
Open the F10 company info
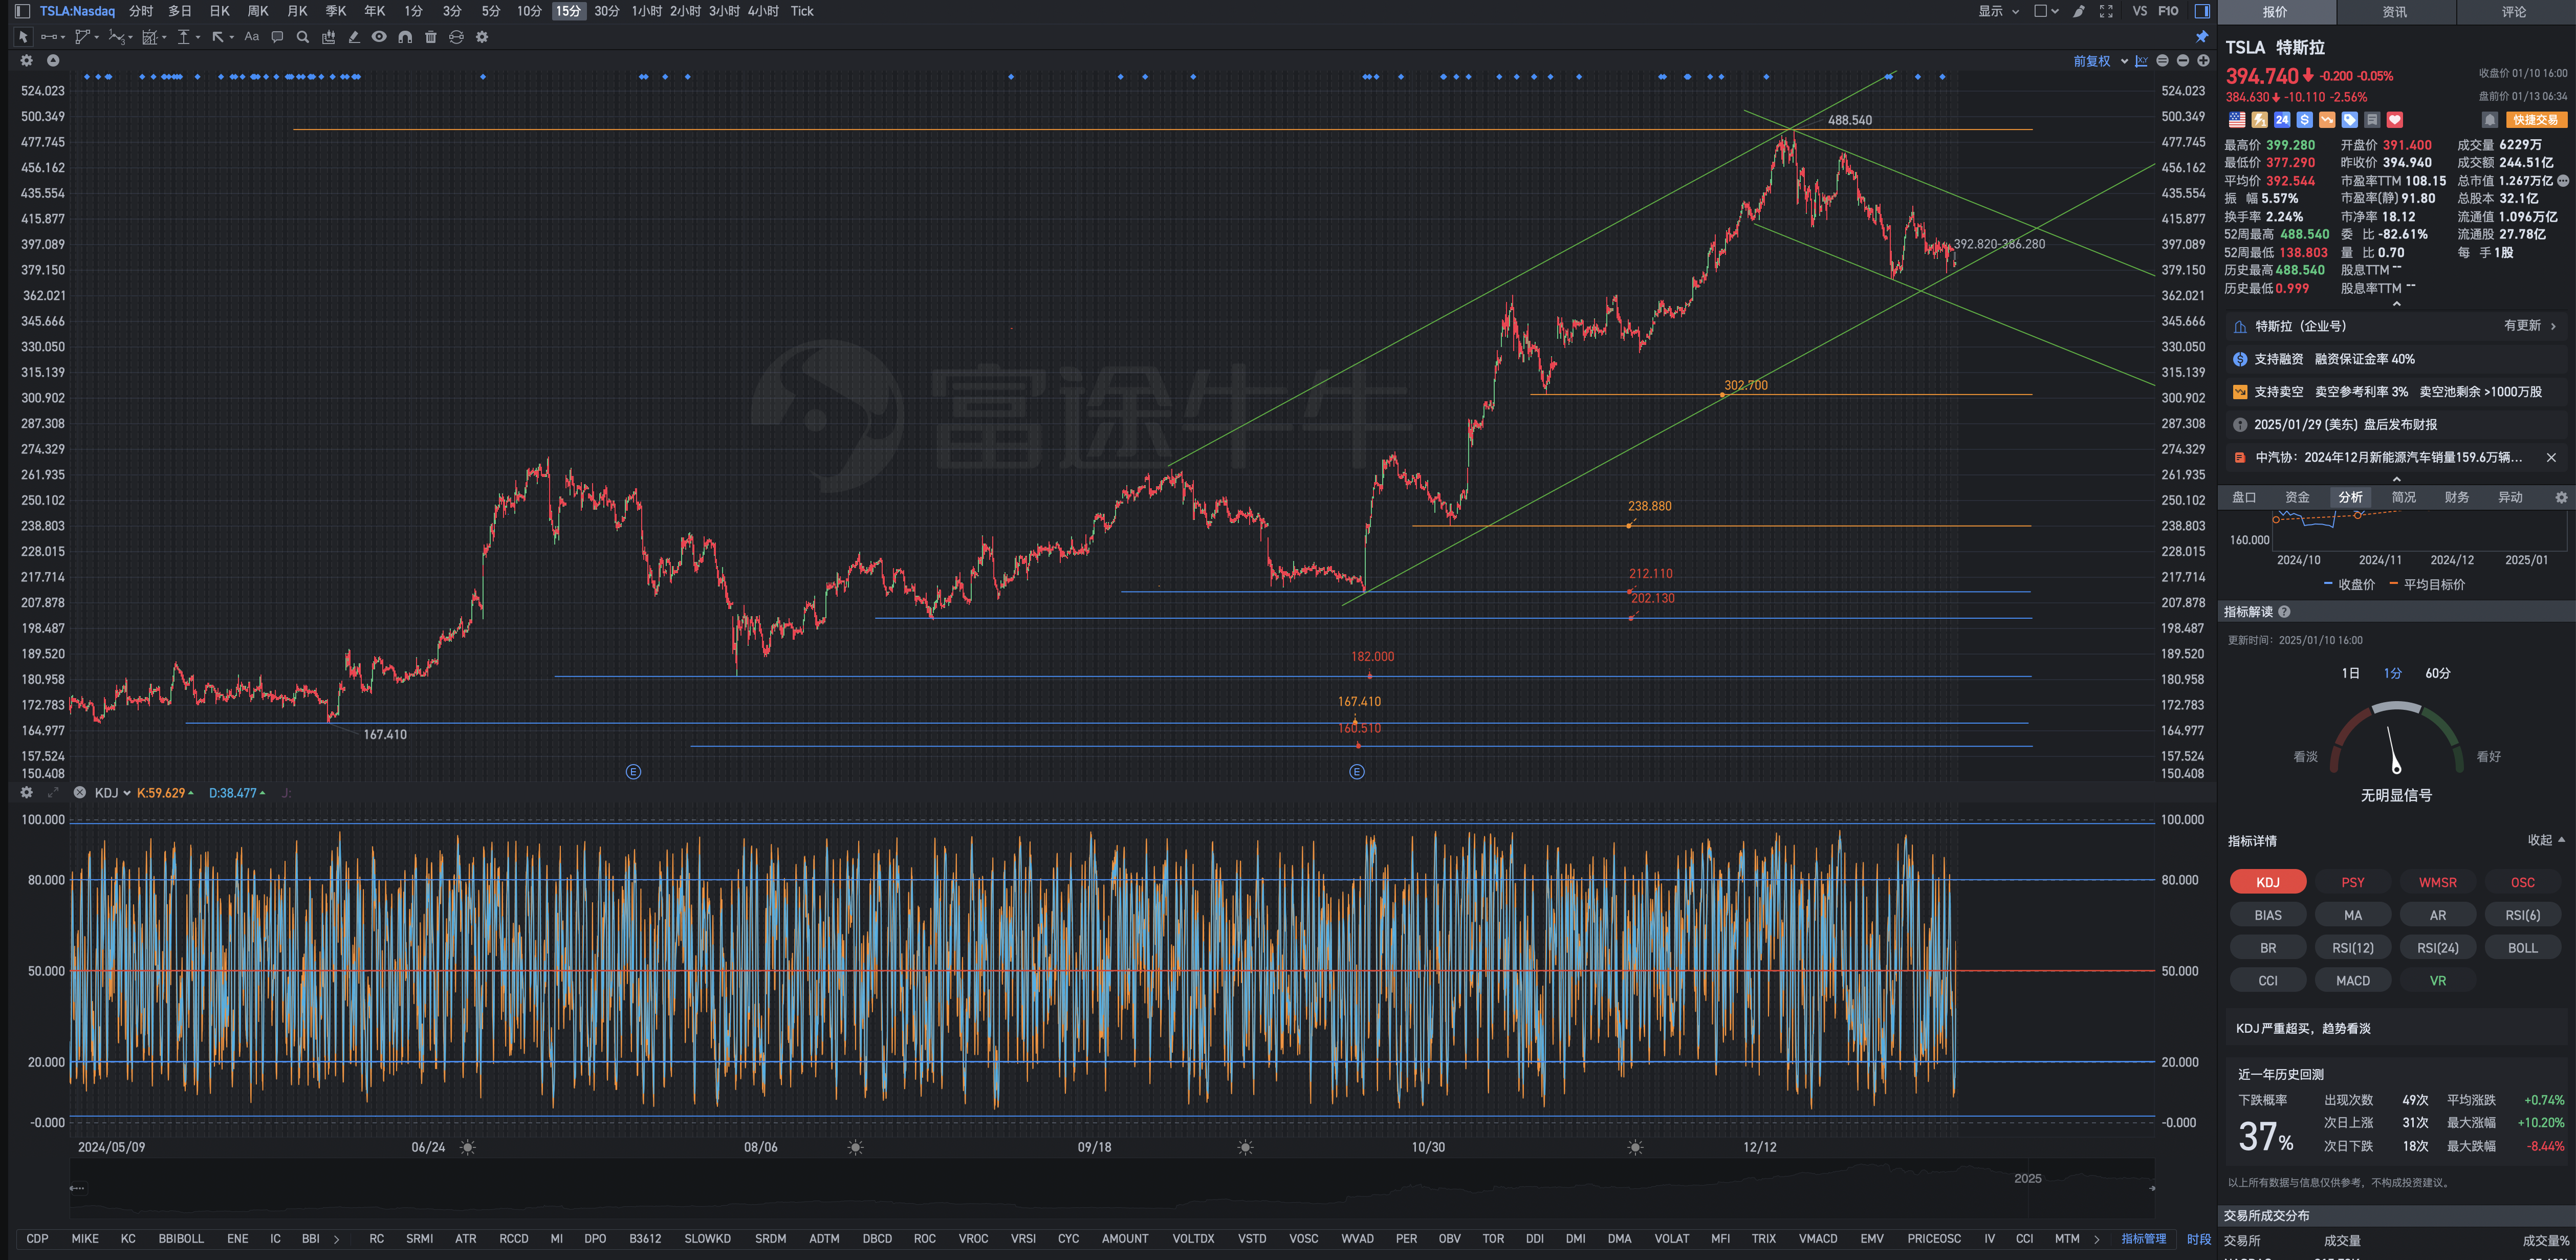coord(2168,11)
